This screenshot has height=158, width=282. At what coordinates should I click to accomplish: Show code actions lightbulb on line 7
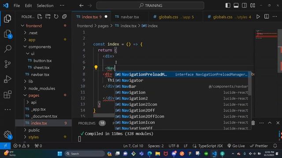(x=96, y=68)
